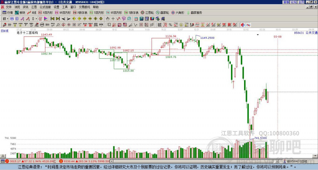Image resolution: width=318 pixels, height=170 pixels.
Task: Select the red pencil drawing tool
Action: click(x=4, y=25)
